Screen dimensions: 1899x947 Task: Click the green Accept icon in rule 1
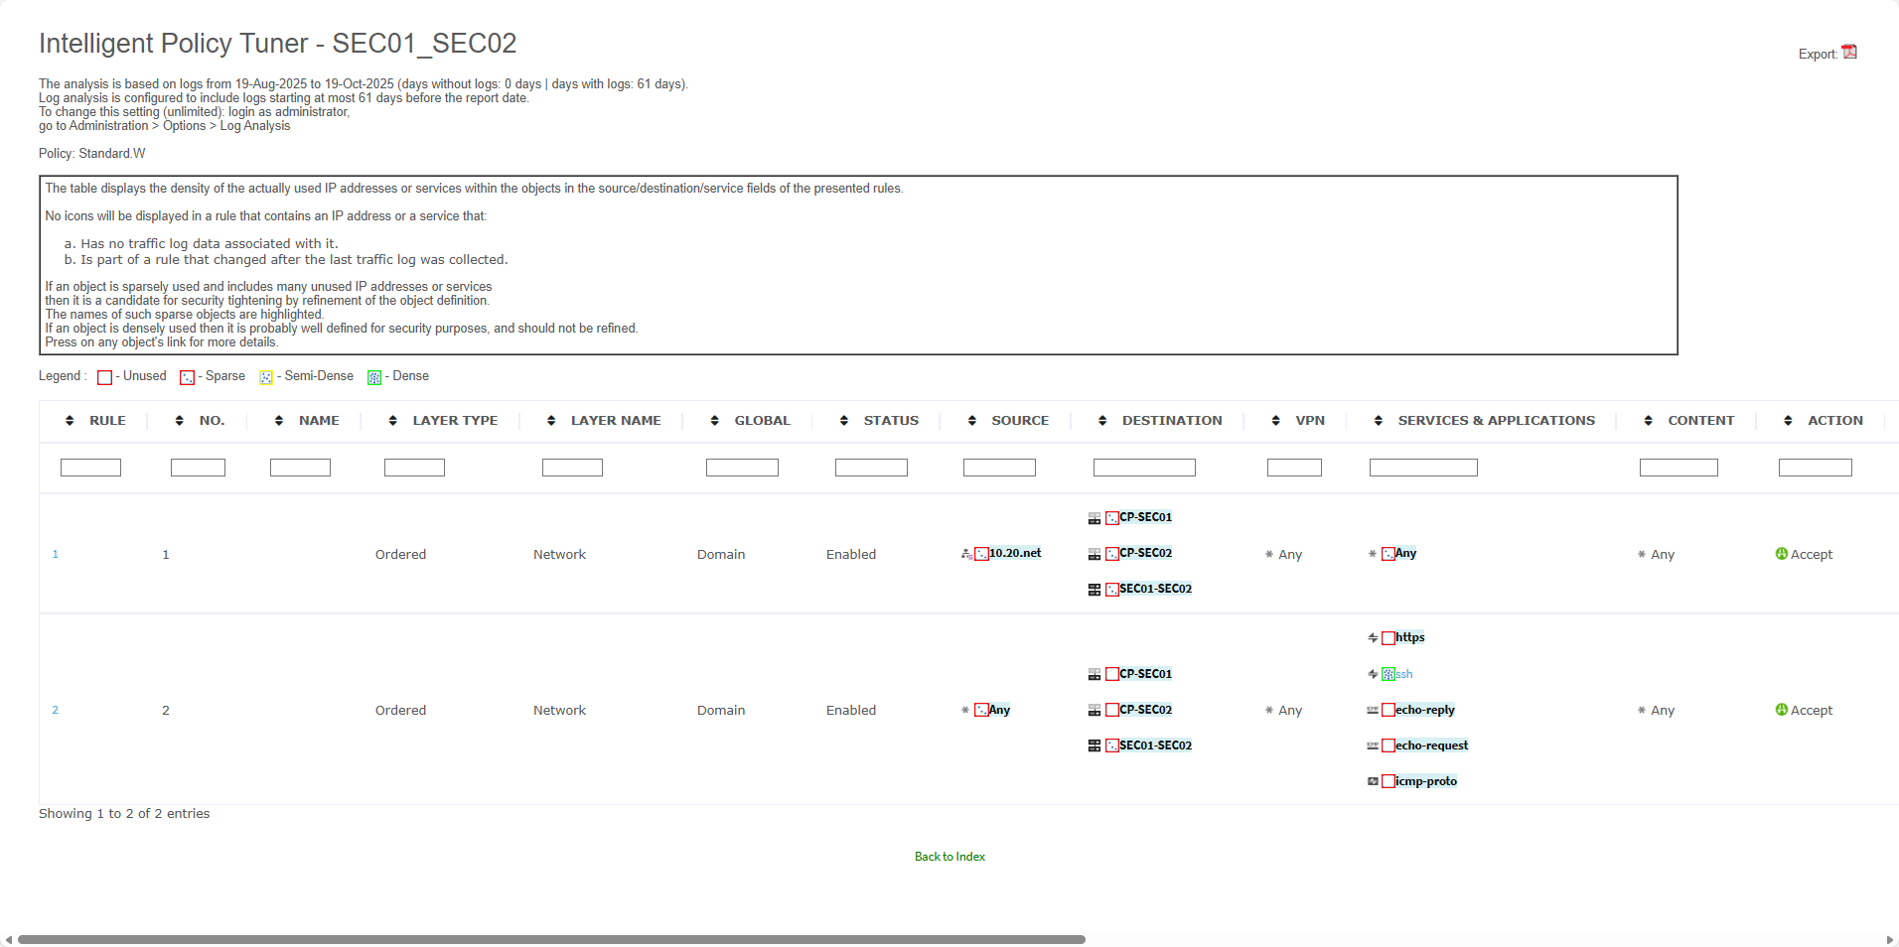[1781, 554]
